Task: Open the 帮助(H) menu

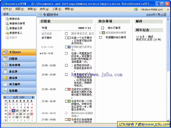Action: [x=69, y=9]
